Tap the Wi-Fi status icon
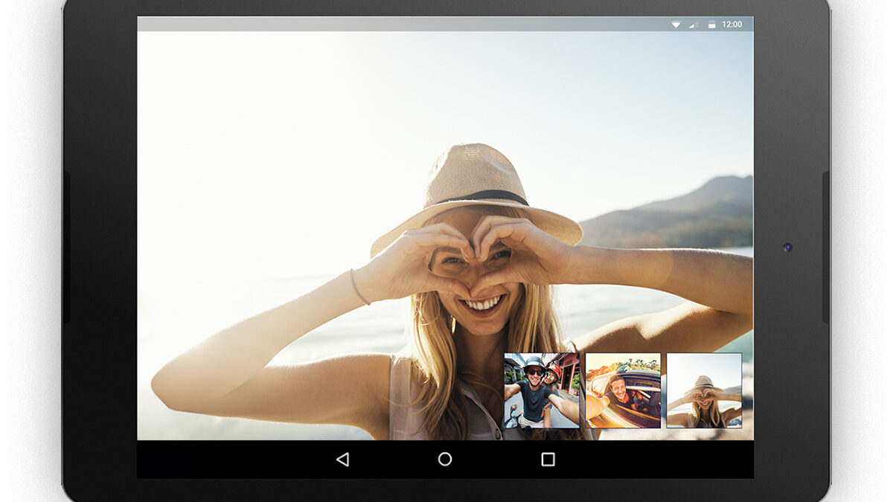 tap(676, 25)
